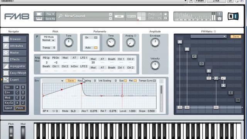Save the envelope preset
Image resolution: width=247 pixels, height=139 pixels.
pos(71,81)
